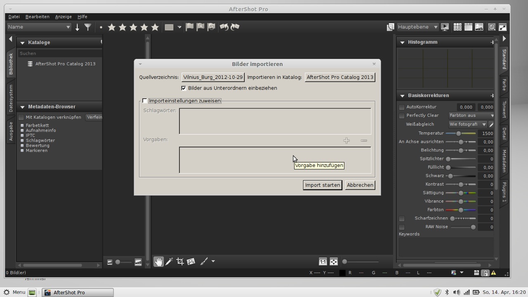
Task: Set rating to five stars
Action: 155,27
